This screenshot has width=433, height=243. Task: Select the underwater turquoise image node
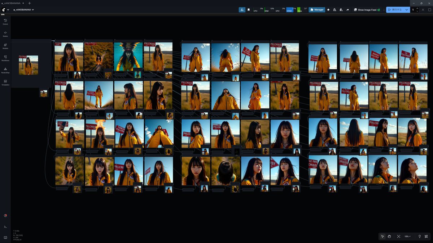point(128,57)
